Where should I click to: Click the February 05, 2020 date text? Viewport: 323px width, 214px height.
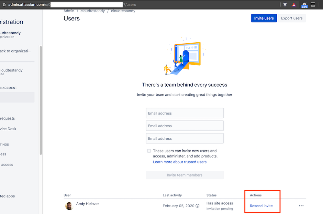click(x=179, y=206)
